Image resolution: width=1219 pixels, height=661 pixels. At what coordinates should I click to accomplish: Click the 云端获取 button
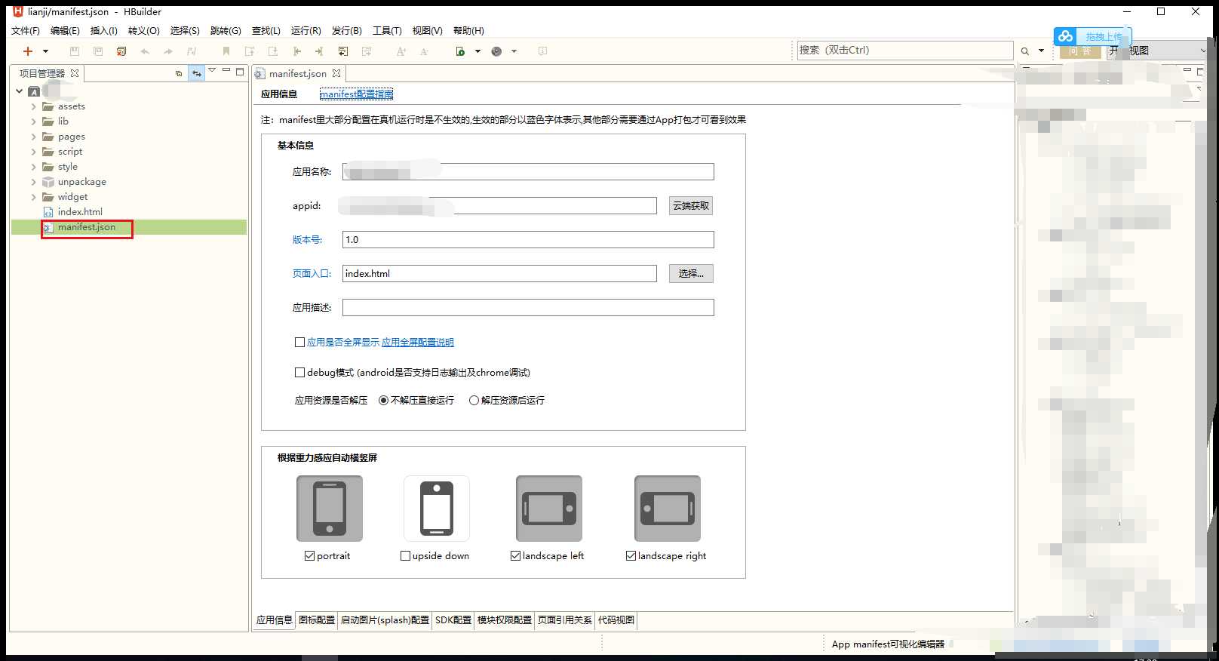(x=691, y=206)
